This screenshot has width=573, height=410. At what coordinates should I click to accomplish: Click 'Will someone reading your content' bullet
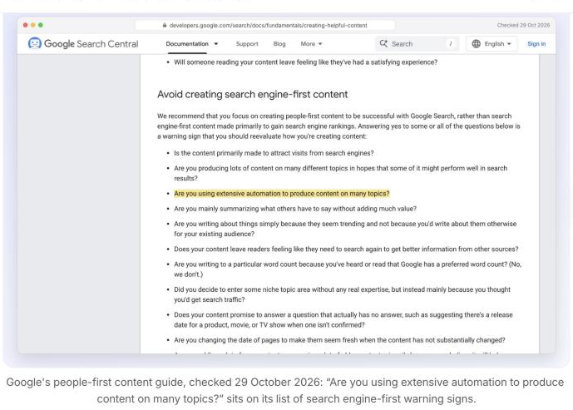[305, 62]
